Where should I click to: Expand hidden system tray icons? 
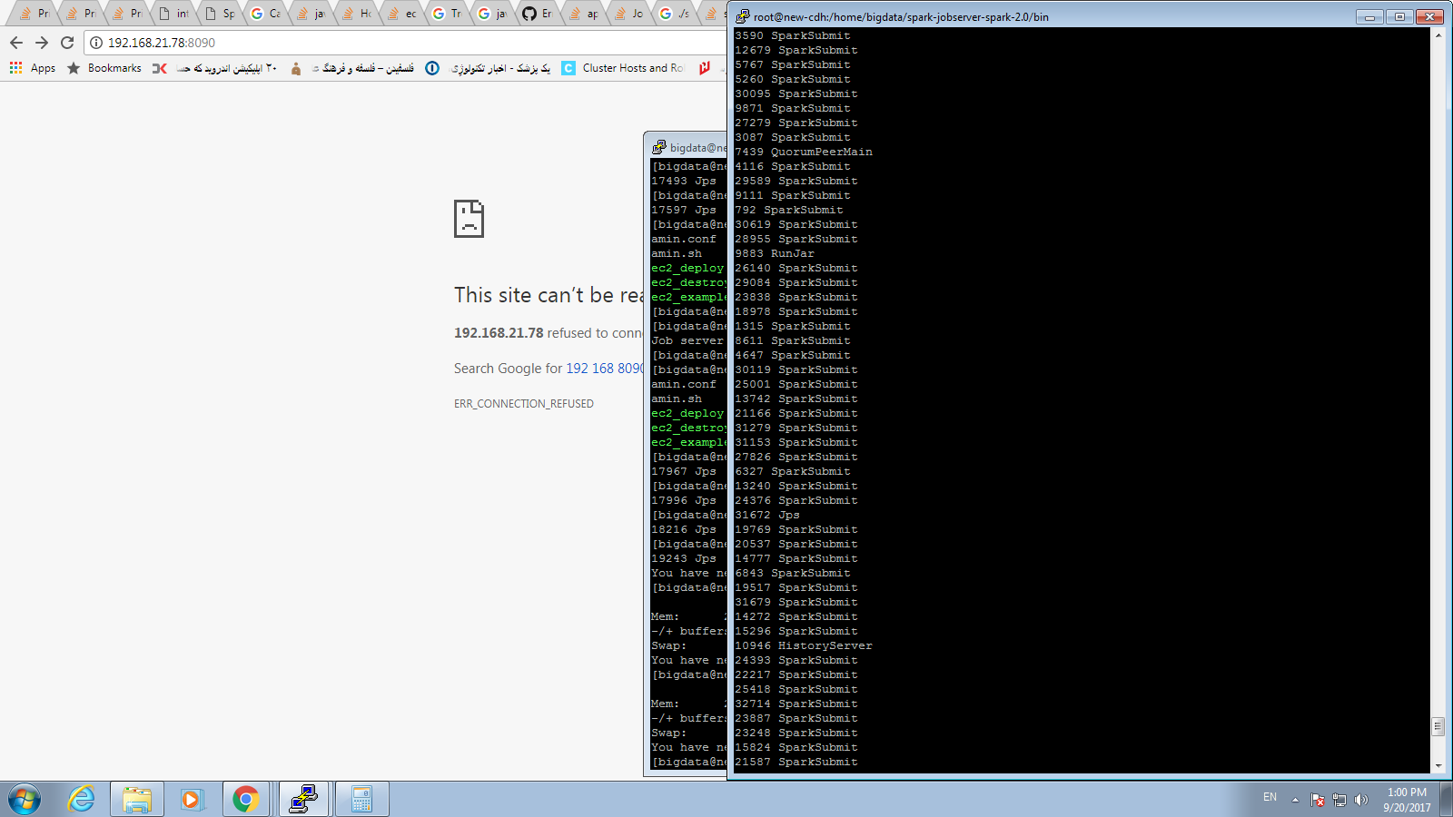1295,799
